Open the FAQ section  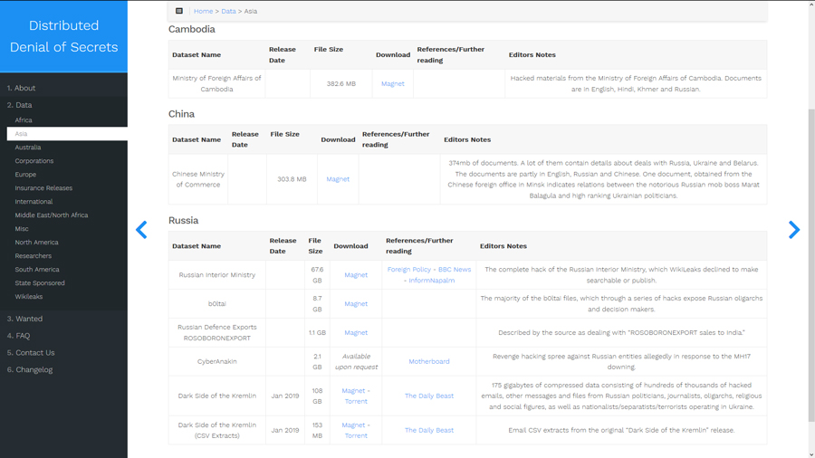(x=19, y=336)
